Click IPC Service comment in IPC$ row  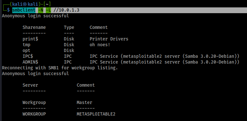[164, 56]
